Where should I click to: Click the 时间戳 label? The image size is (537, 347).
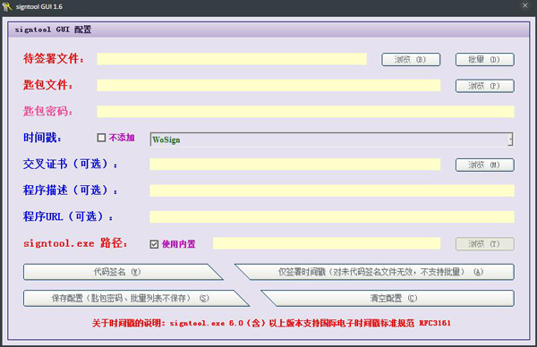42,138
